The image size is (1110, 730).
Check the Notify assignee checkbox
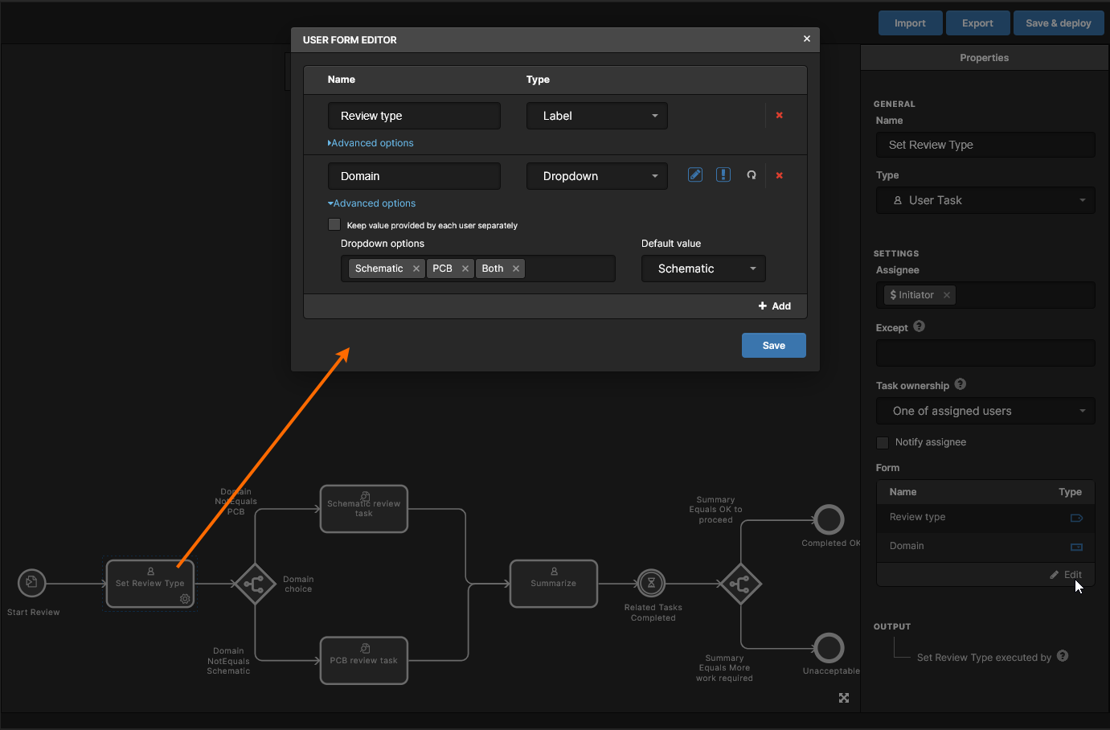point(883,442)
